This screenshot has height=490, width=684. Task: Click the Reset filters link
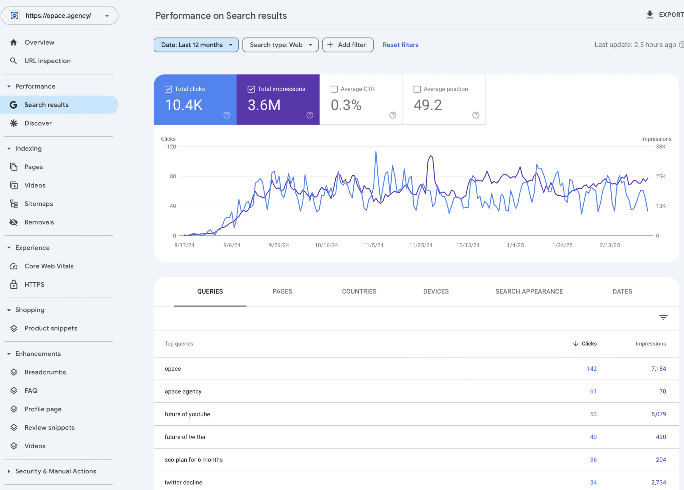[x=400, y=45]
